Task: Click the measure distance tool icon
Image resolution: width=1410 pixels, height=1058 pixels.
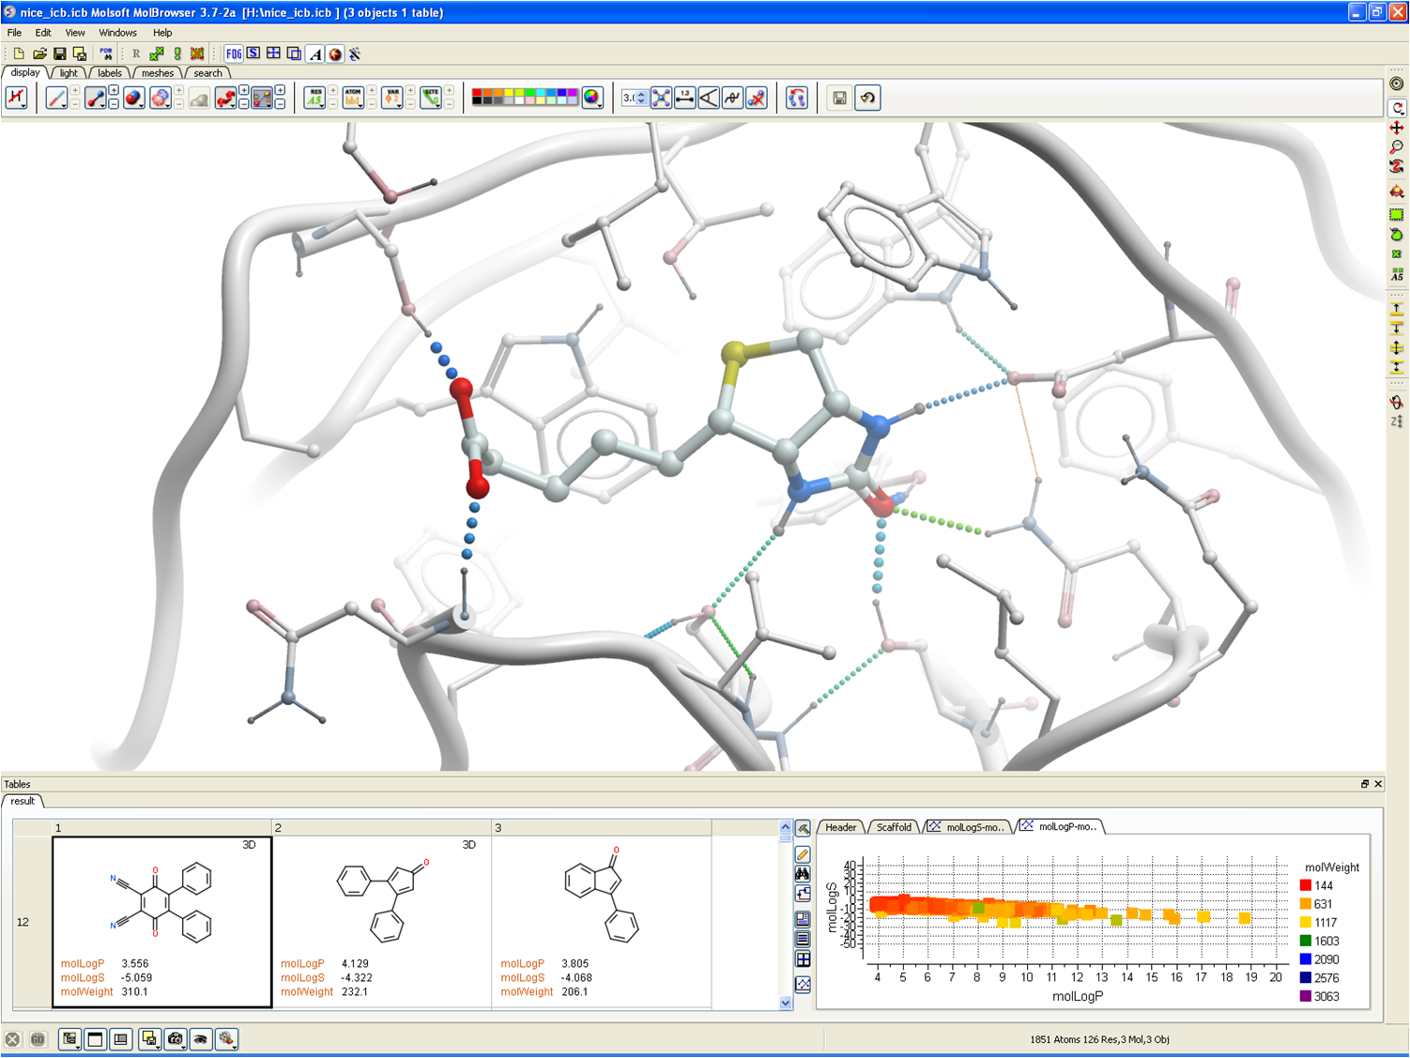Action: [685, 98]
